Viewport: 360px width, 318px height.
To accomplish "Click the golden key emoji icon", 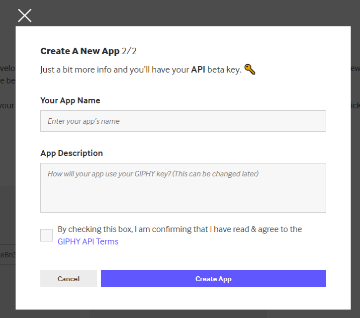I will pyautogui.click(x=250, y=70).
